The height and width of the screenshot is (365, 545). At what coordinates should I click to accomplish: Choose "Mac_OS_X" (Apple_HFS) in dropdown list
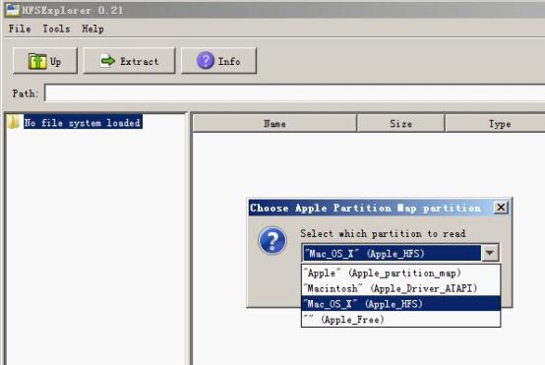pyautogui.click(x=400, y=303)
